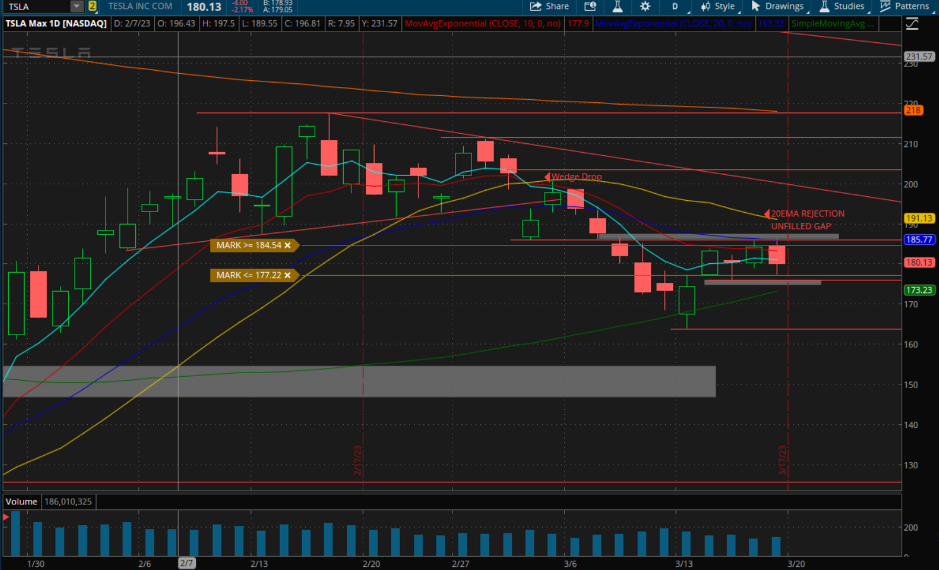The height and width of the screenshot is (570, 939).
Task: Click the MARK >= 184.54 alert label
Action: point(248,246)
